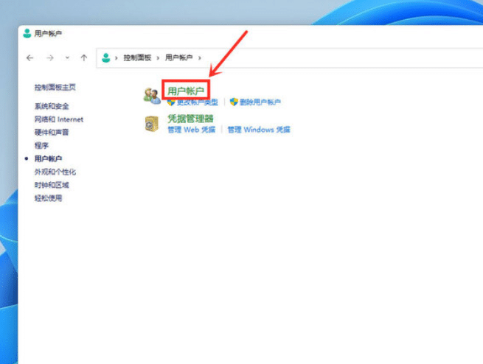The height and width of the screenshot is (364, 483).
Task: Open the green 凭据管理器 heading link
Action: 190,119
